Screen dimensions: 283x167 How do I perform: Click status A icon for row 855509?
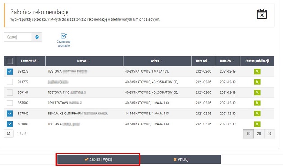coord(257,103)
